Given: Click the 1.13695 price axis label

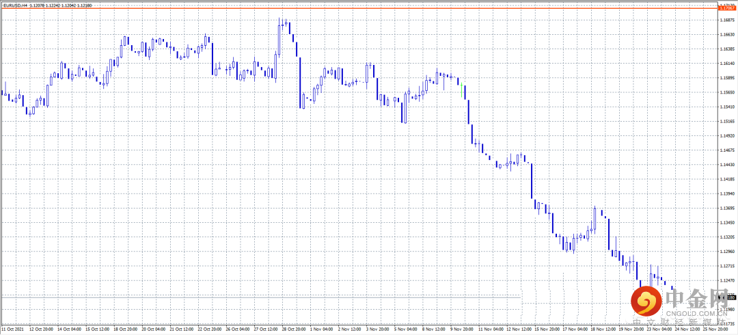Looking at the screenshot, I should pos(728,208).
